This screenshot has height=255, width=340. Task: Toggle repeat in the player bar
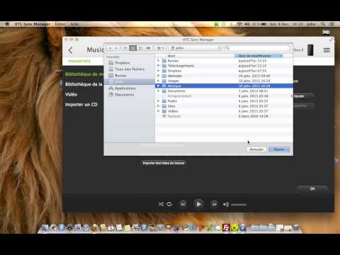[169, 204]
